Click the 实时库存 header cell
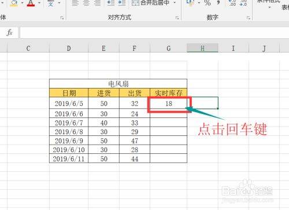Viewport: 289px width, 210px height. [168, 93]
